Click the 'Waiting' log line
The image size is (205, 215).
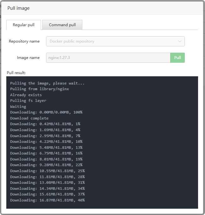[x=18, y=107]
